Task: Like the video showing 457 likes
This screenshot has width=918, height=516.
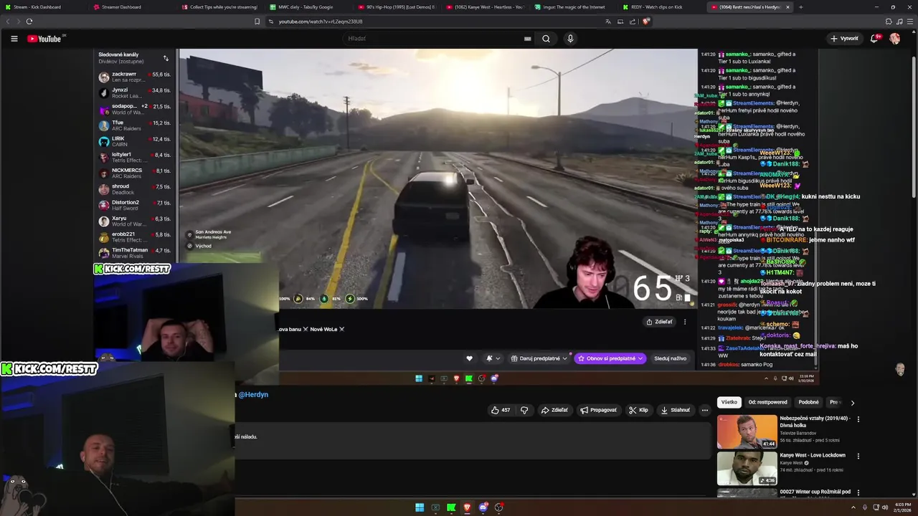Action: [x=501, y=410]
